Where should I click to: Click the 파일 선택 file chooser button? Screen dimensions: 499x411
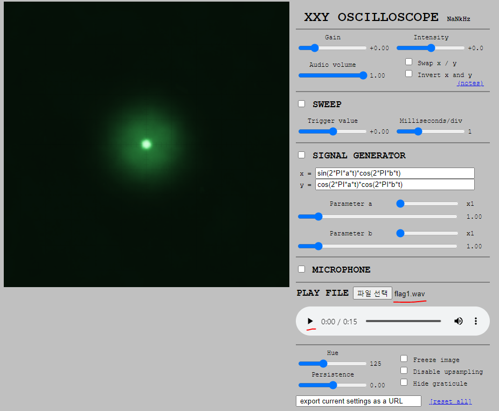click(x=372, y=293)
